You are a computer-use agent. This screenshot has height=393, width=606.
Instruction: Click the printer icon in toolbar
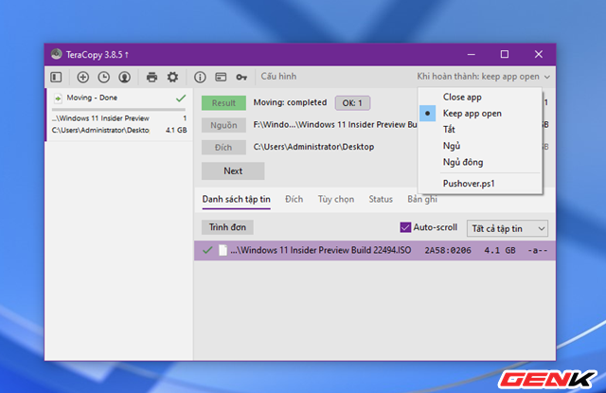click(x=151, y=78)
